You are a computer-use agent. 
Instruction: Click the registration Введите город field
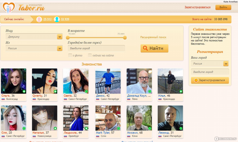[210, 72]
